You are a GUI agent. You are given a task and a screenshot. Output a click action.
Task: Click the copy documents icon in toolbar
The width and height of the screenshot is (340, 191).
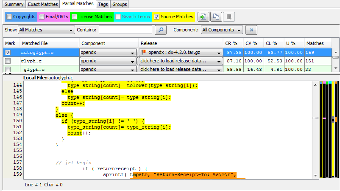coord(216,17)
